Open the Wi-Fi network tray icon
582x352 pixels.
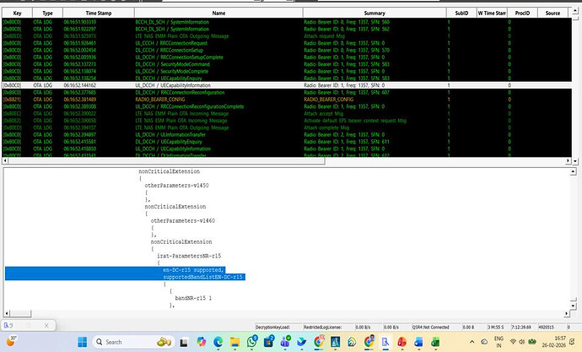coord(513,342)
